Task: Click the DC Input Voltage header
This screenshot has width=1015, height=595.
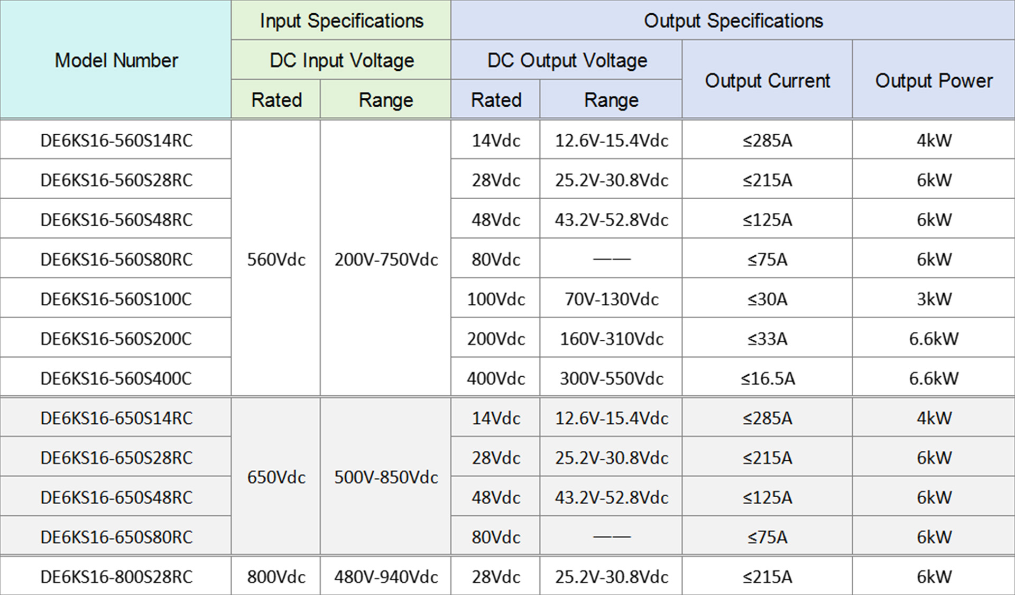Action: click(341, 60)
